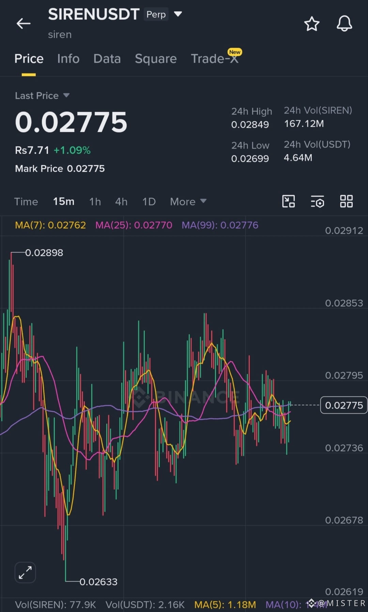Tap the large 0.02775 last price value

71,122
